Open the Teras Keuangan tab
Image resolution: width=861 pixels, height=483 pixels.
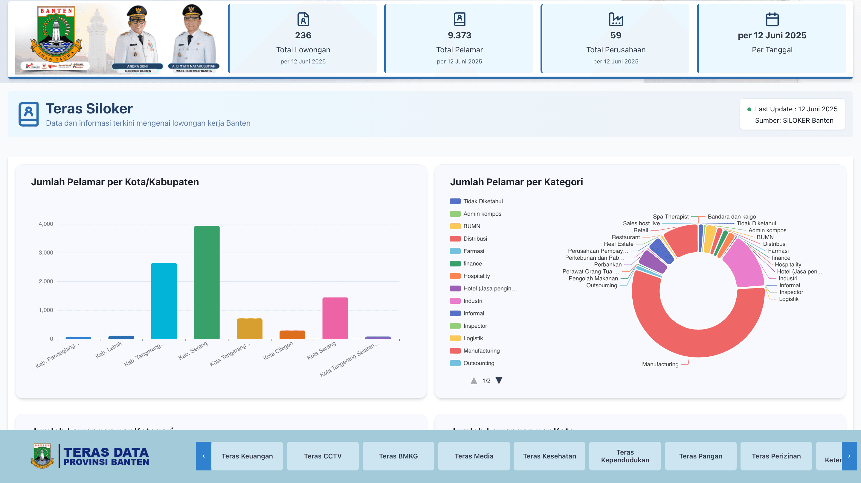247,456
